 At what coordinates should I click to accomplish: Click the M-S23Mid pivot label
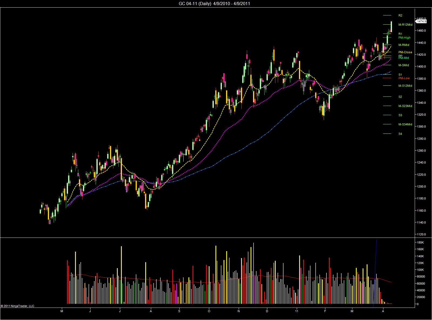[x=405, y=106]
